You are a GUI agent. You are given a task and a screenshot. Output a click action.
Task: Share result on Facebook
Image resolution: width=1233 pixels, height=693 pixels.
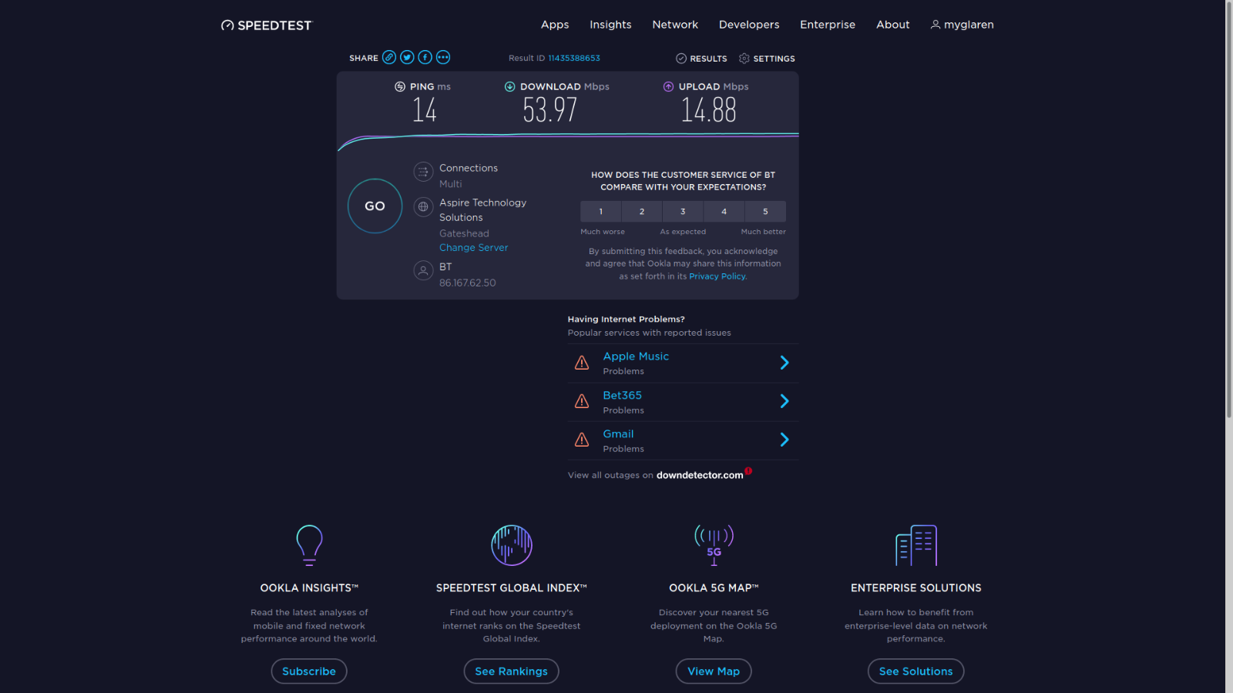(x=425, y=57)
